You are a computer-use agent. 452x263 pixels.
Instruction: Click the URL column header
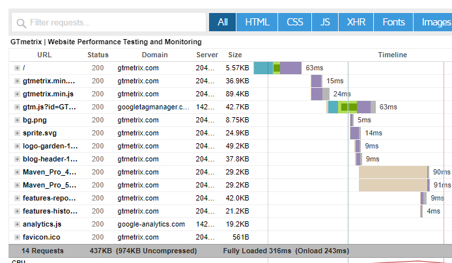pos(44,55)
